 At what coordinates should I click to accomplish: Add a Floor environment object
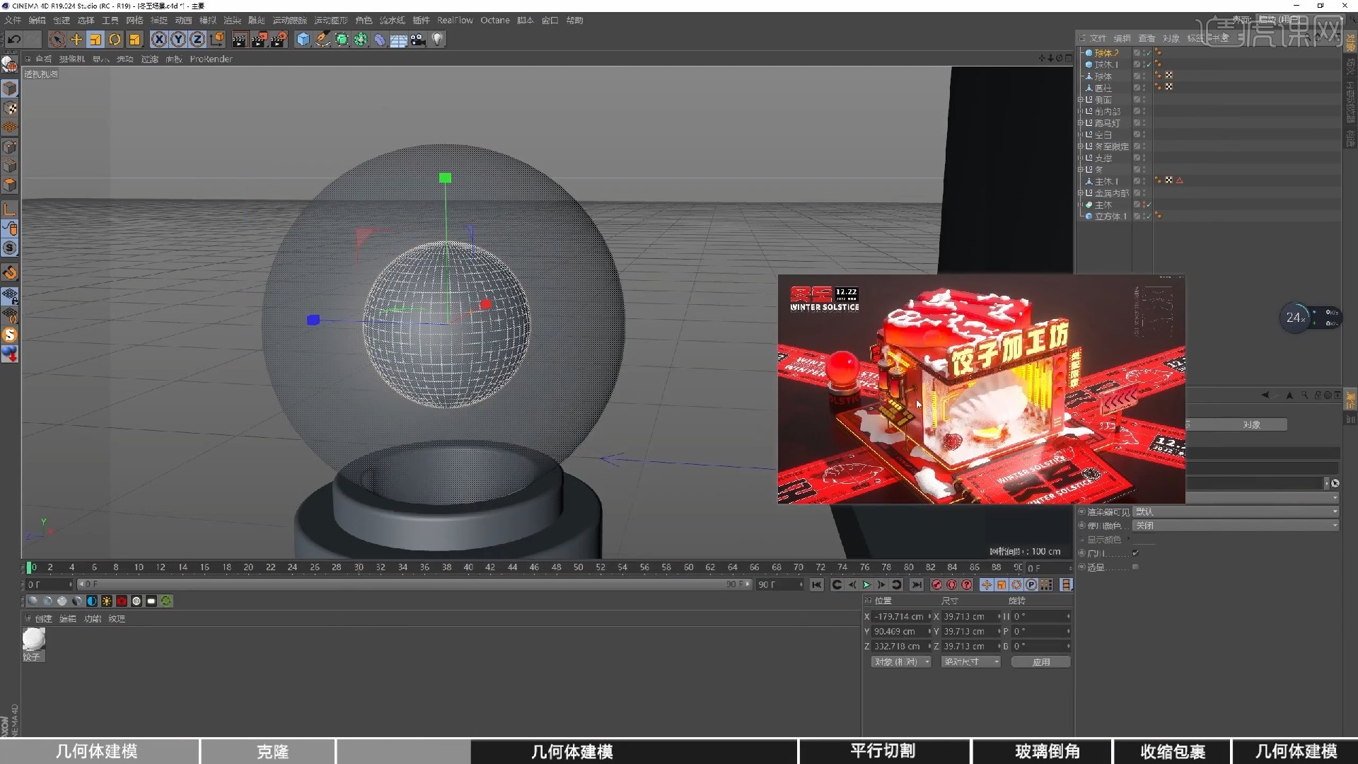pos(399,40)
